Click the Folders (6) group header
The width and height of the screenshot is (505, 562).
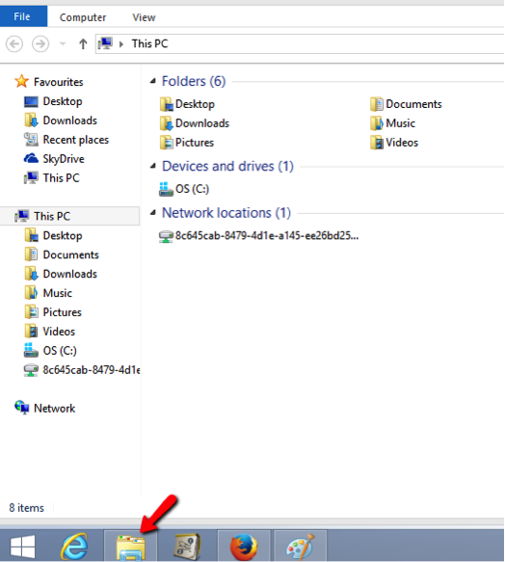tap(194, 81)
